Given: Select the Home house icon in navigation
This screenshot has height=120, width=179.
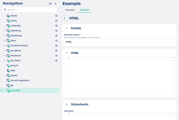Looking at the screenshot, I should (x=8, y=16).
